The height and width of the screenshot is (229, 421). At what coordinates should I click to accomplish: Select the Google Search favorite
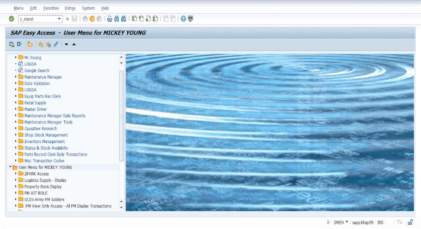coord(37,70)
